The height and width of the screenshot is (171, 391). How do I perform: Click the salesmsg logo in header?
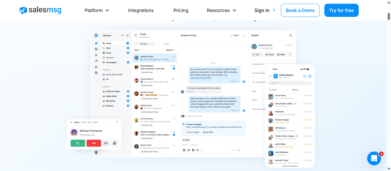[x=40, y=10]
